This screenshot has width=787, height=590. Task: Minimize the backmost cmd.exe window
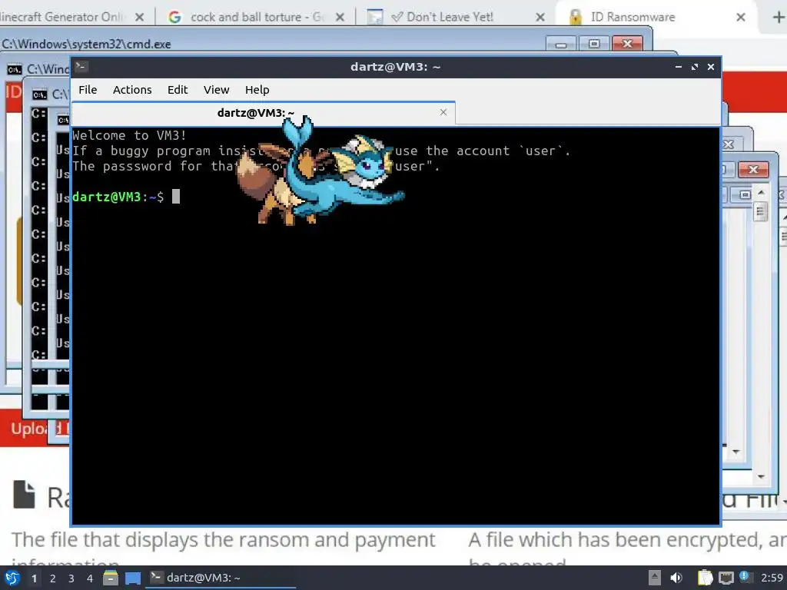[x=561, y=44]
